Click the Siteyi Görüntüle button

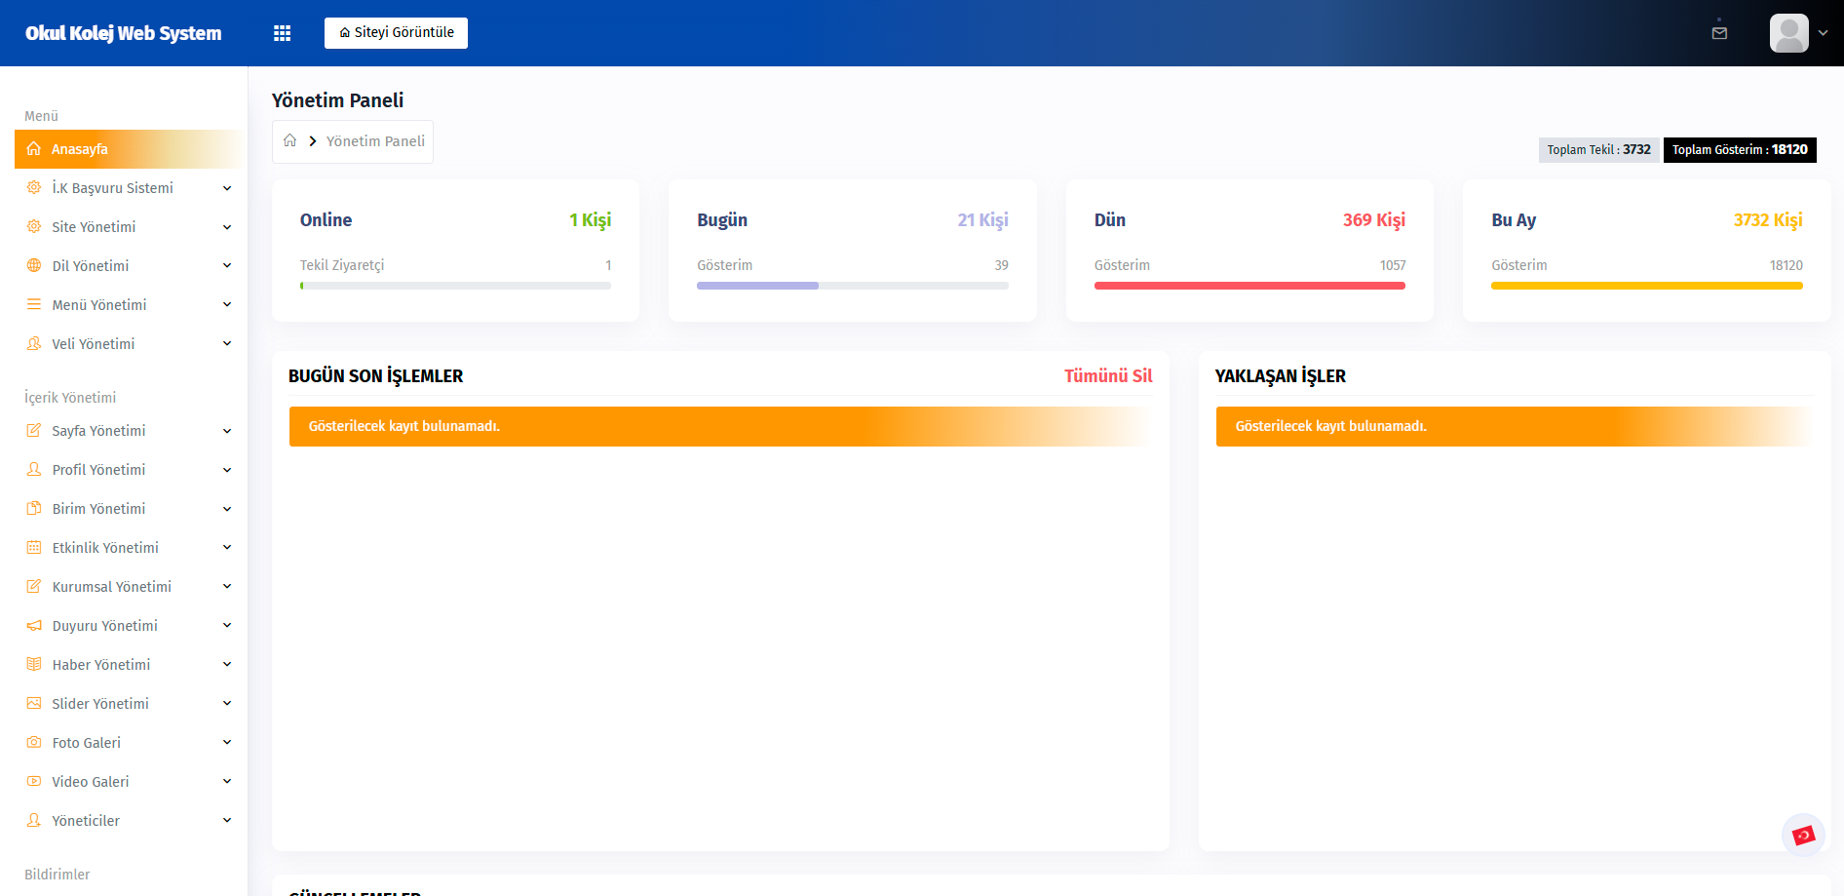pos(396,33)
